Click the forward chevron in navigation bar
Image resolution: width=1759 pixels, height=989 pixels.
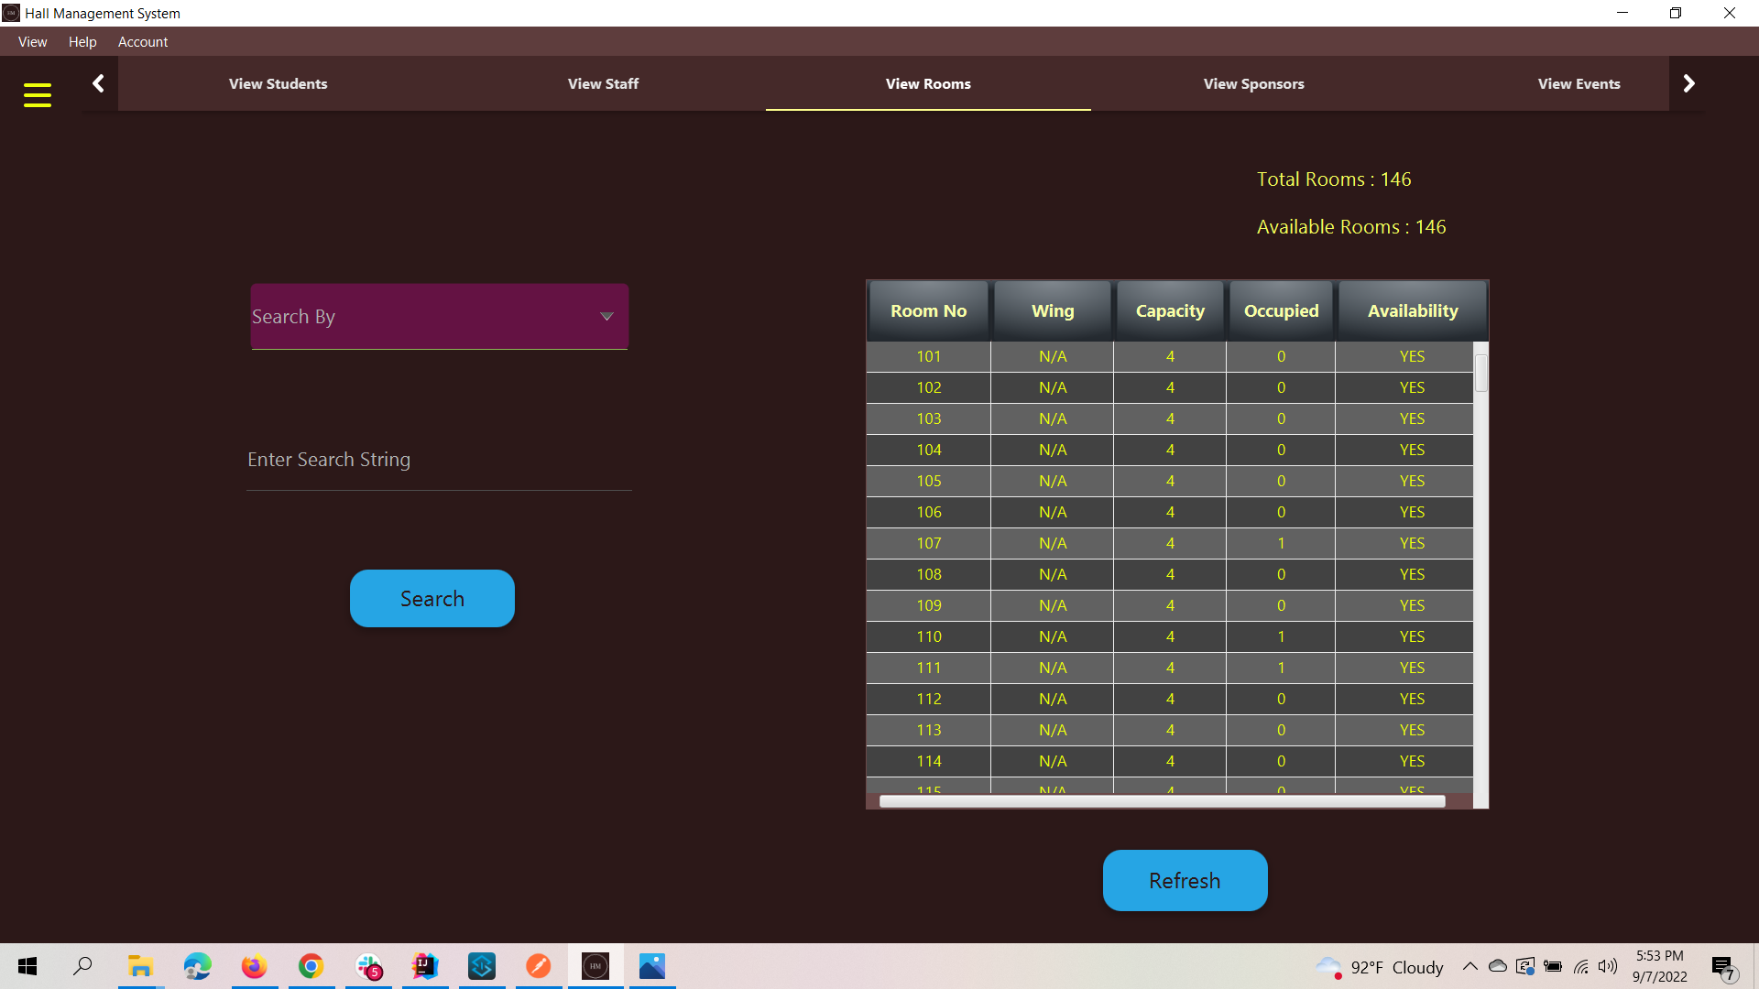click(x=1688, y=83)
